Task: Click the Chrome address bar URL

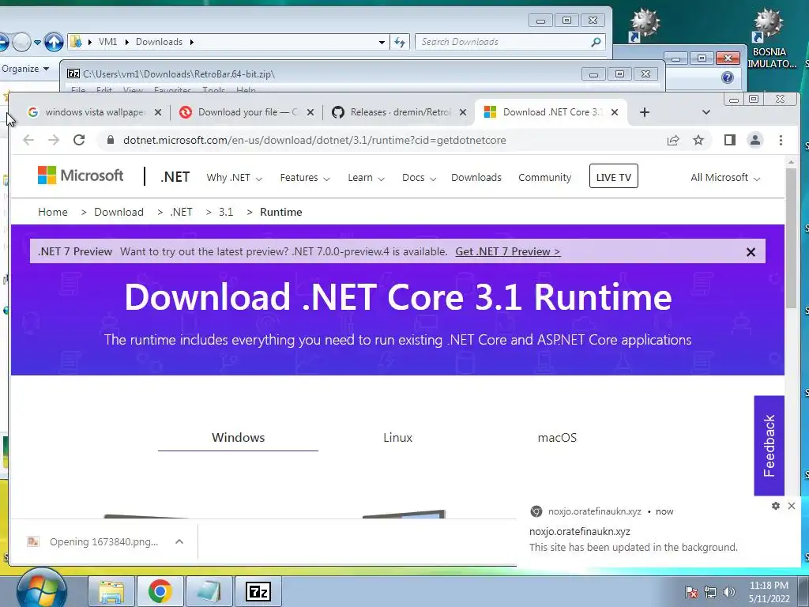Action: [314, 140]
